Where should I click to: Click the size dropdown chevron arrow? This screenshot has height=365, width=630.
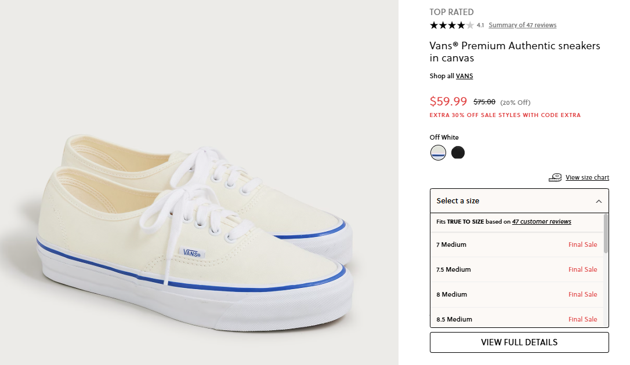(x=599, y=202)
